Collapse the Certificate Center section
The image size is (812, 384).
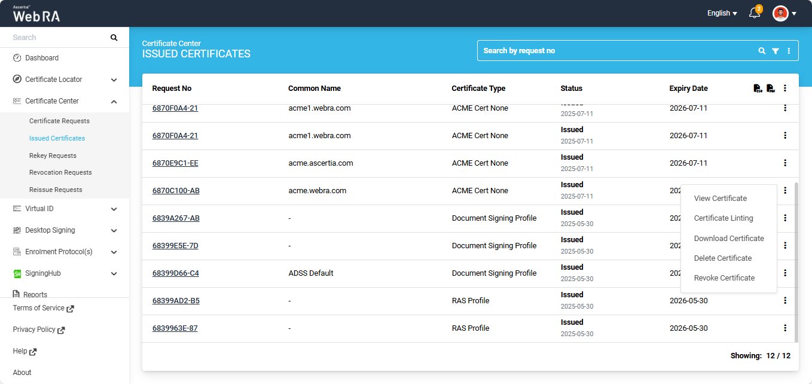pyautogui.click(x=114, y=101)
